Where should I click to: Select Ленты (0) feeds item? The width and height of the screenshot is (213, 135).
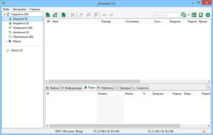[17, 50]
